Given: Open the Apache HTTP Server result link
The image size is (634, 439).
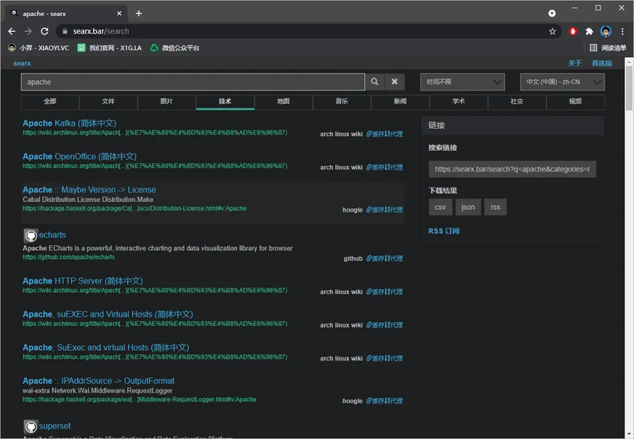Looking at the screenshot, I should (82, 281).
